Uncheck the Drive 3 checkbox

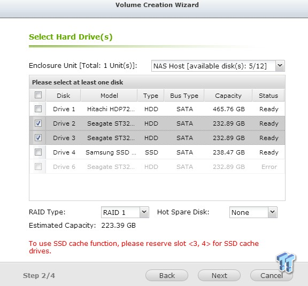pyautogui.click(x=38, y=138)
